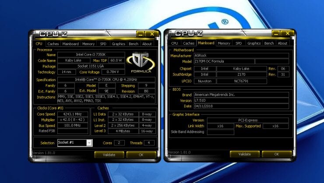
Task: Click BIOS Version value L7.51D
Action: click(241, 100)
